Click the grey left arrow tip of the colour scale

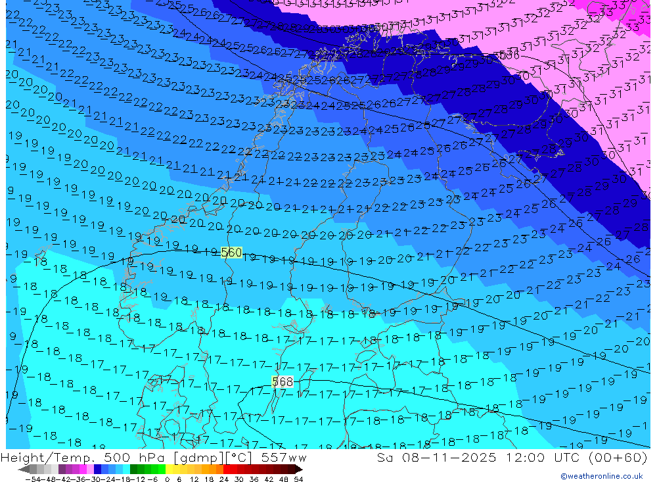[x=24, y=470]
